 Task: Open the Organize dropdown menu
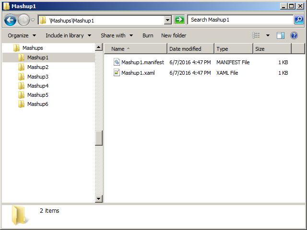coord(22,35)
